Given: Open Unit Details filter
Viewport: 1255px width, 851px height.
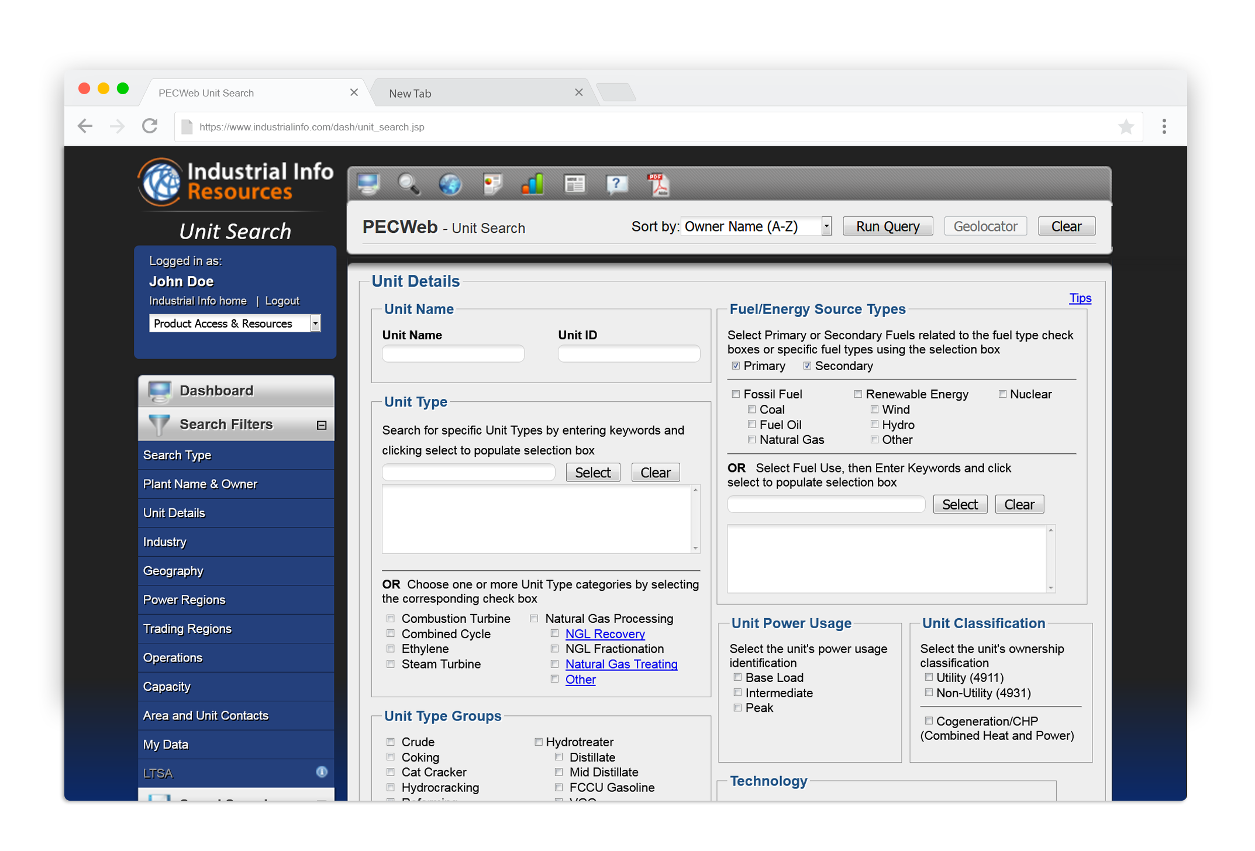Looking at the screenshot, I should pos(236,513).
